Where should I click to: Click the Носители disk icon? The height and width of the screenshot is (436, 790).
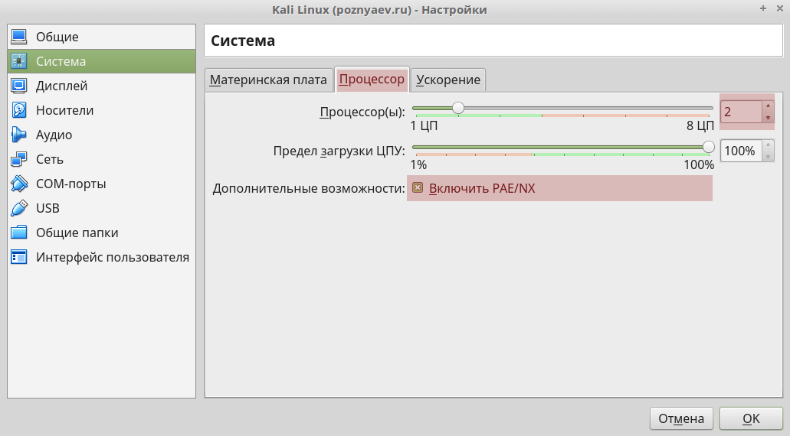pyautogui.click(x=19, y=110)
